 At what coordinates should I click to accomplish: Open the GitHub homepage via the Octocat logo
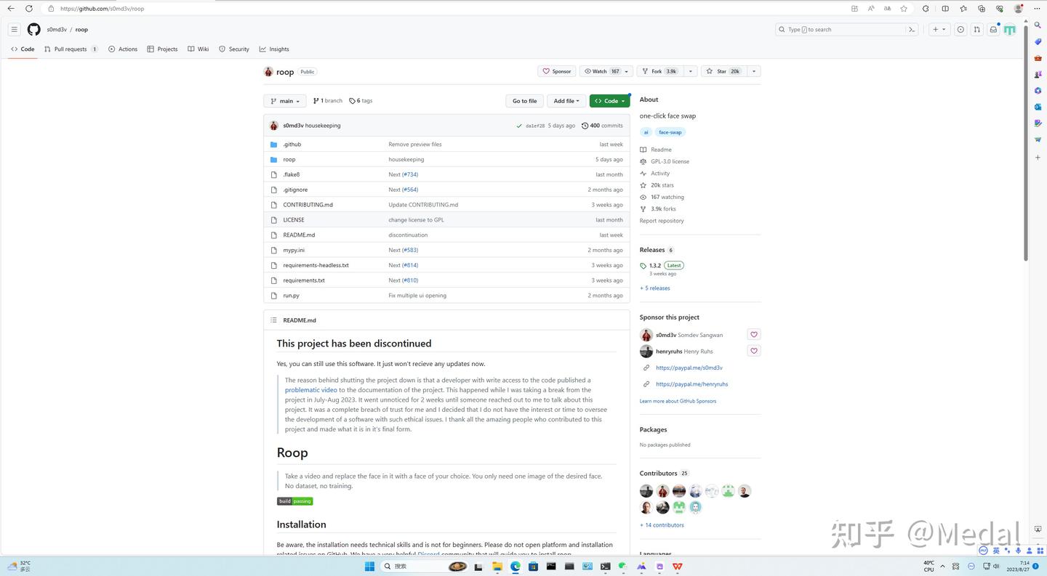pos(33,30)
